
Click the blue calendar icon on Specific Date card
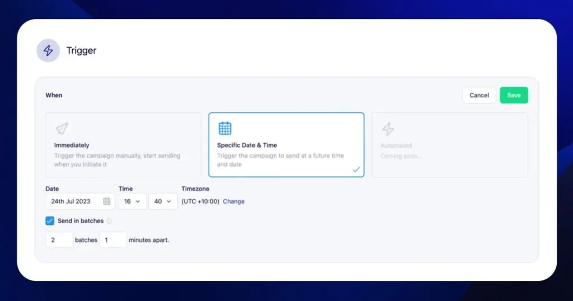(x=225, y=128)
